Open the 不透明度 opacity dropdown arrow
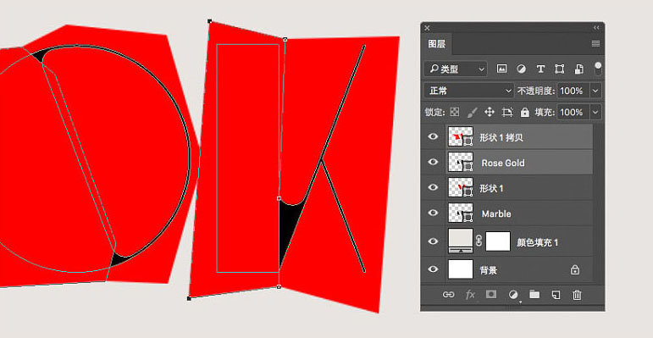 click(x=596, y=91)
